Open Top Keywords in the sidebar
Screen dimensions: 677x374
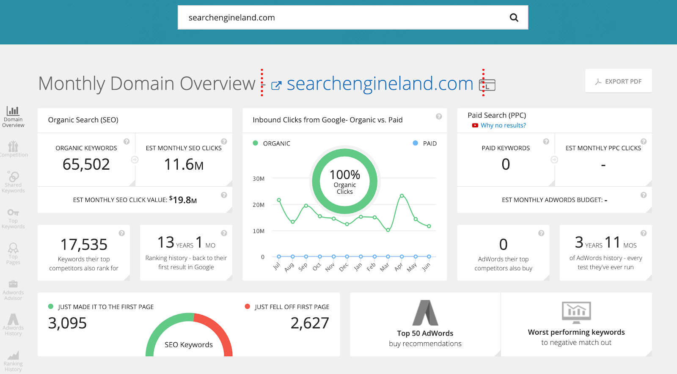pos(13,219)
